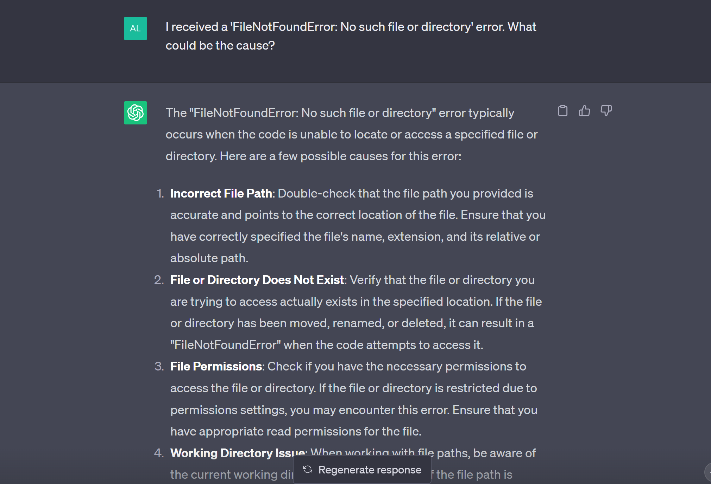Click the 'Working Directory Issue' bold heading
711x484 pixels.
click(x=238, y=453)
